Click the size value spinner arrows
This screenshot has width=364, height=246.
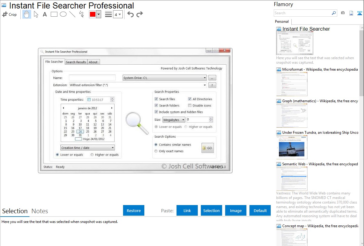[x=211, y=120]
